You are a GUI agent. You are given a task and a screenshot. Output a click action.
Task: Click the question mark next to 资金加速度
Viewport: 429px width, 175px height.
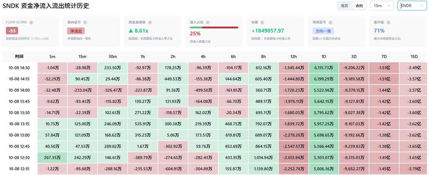[150, 22]
